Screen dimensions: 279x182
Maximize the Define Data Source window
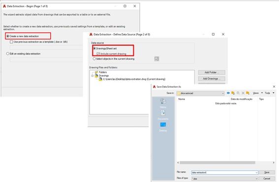click(213, 34)
